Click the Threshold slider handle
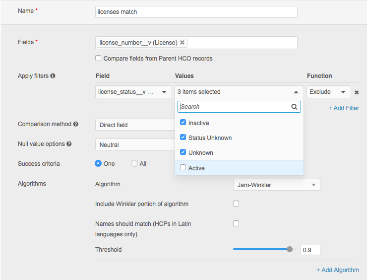The image size is (367, 280). (290, 250)
